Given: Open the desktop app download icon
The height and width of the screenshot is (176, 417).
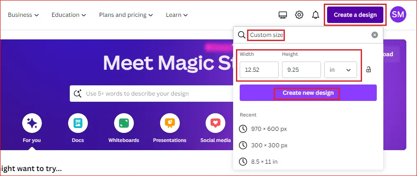Looking at the screenshot, I should [x=283, y=15].
